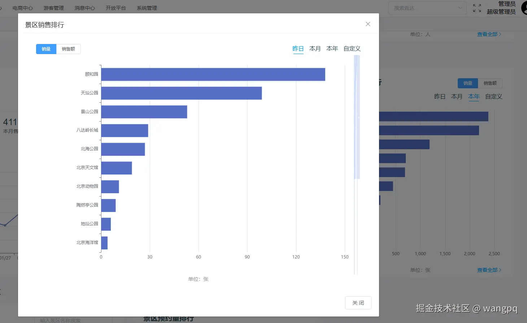
Task: Switch to 昨日 tab in background panel
Action: click(x=440, y=97)
